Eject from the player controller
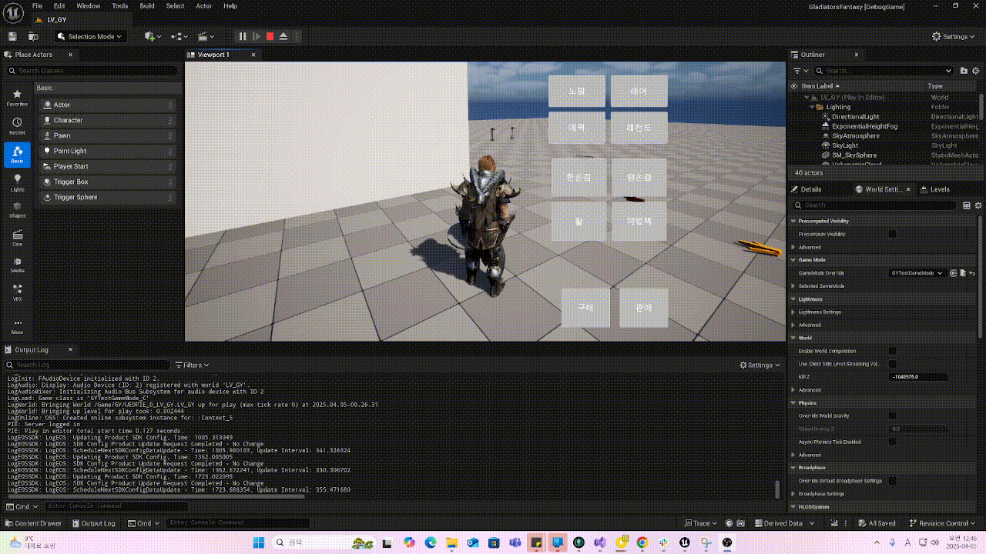 (283, 36)
